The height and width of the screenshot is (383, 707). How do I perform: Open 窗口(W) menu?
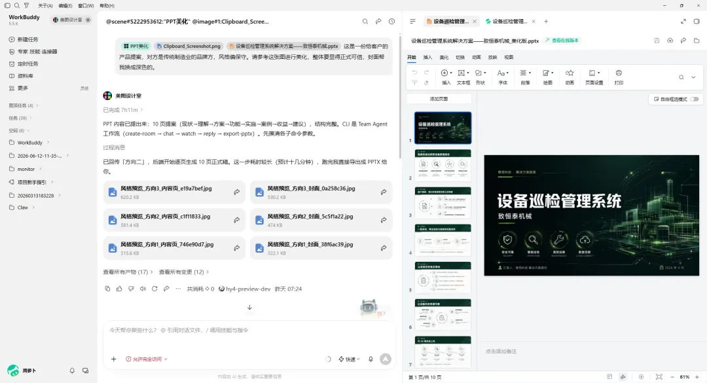point(86,5)
